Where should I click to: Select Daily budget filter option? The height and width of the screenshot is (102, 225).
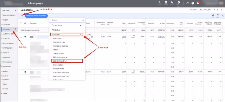(x=58, y=65)
